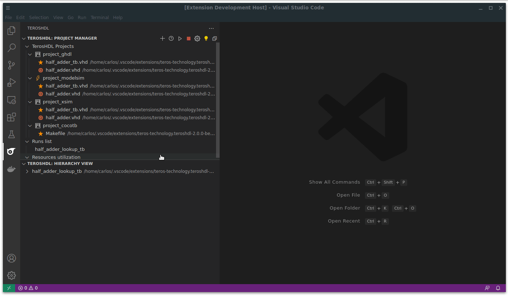The width and height of the screenshot is (508, 296).
Task: Collapse all in Project Manager
Action: pos(215,39)
